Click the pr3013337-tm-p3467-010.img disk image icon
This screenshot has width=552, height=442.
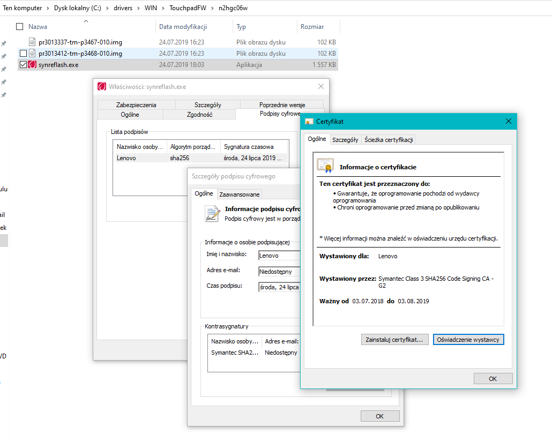[32, 42]
